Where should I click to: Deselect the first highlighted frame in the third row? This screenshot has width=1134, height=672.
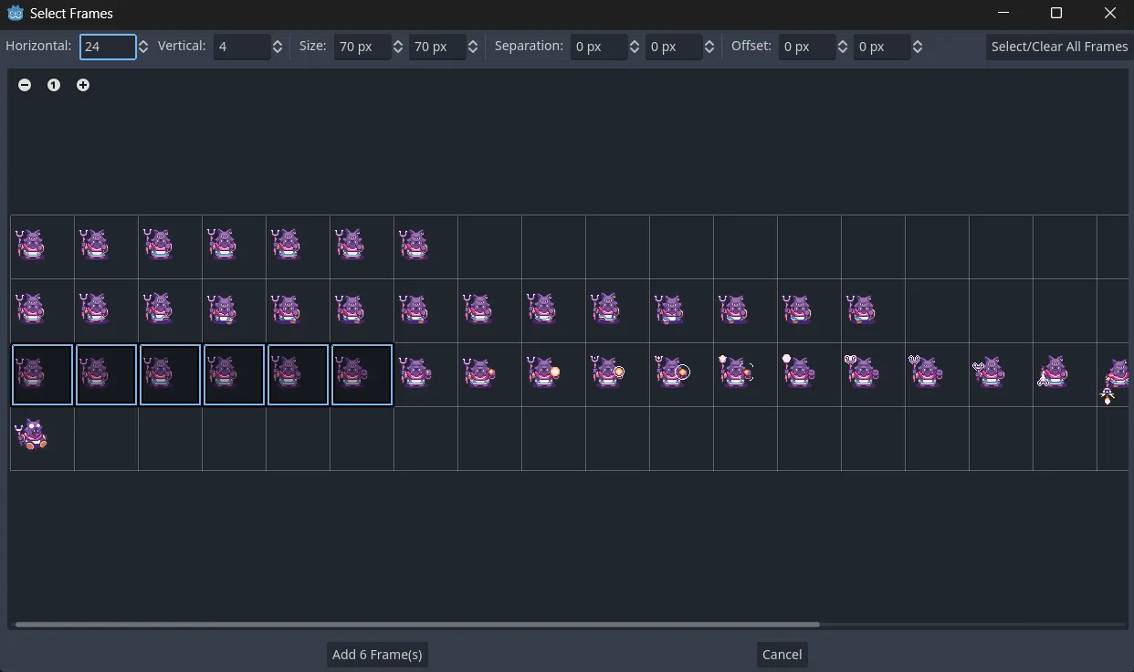click(43, 375)
